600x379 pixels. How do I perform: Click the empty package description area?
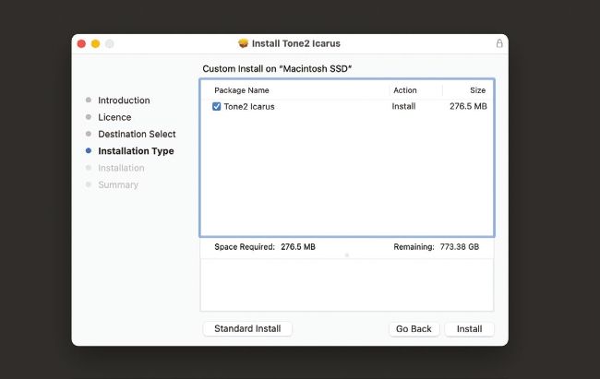(x=347, y=285)
